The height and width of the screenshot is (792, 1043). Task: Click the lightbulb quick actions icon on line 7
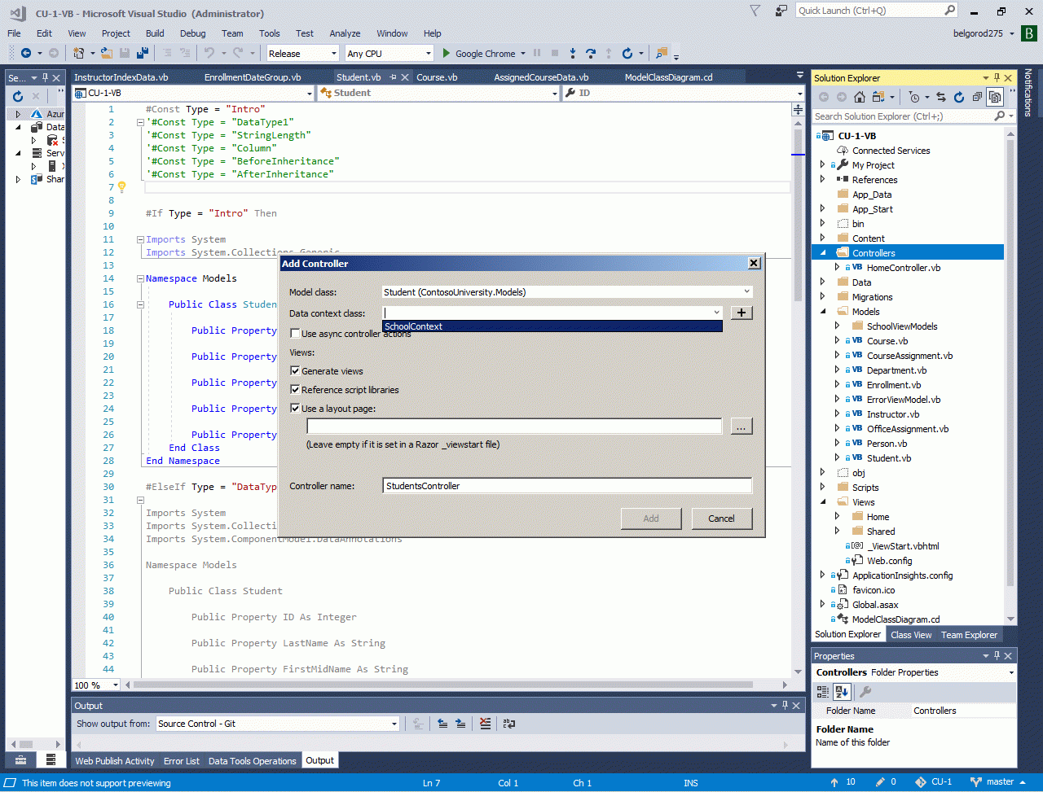122,187
